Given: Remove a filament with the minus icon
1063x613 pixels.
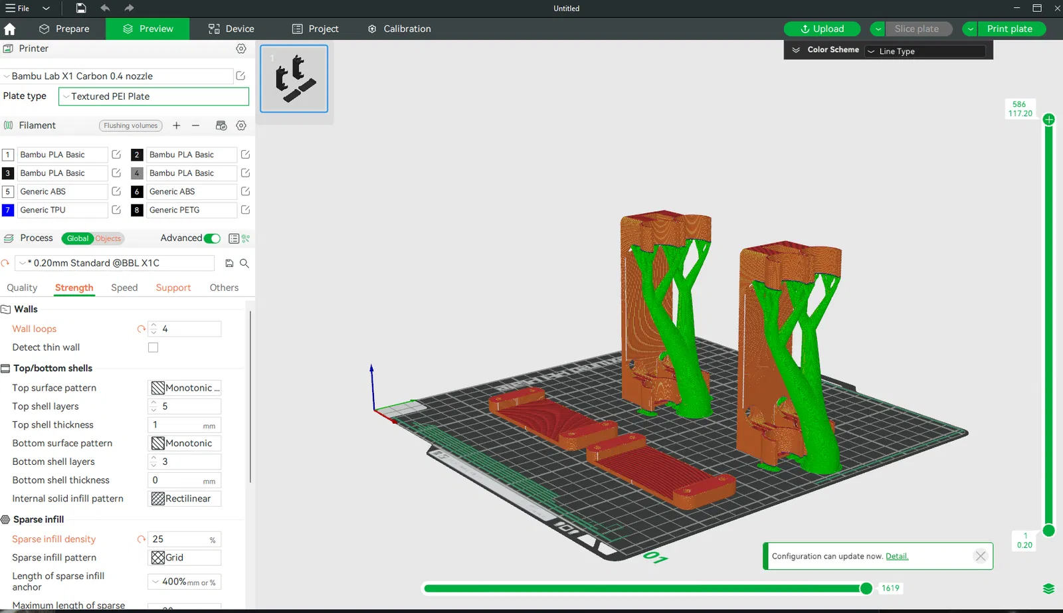Looking at the screenshot, I should (x=195, y=126).
